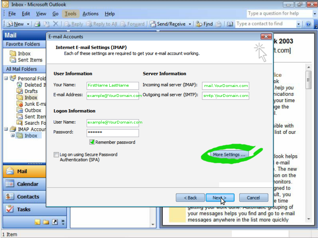Click the Your Name input field
Viewport: 318px width, 238px height.
pos(113,85)
